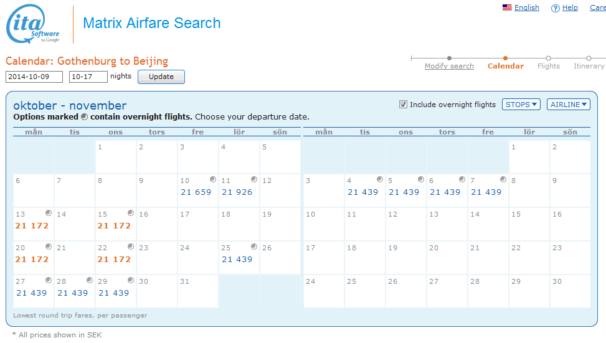Select the 21 172 fare on October 15

114,225
